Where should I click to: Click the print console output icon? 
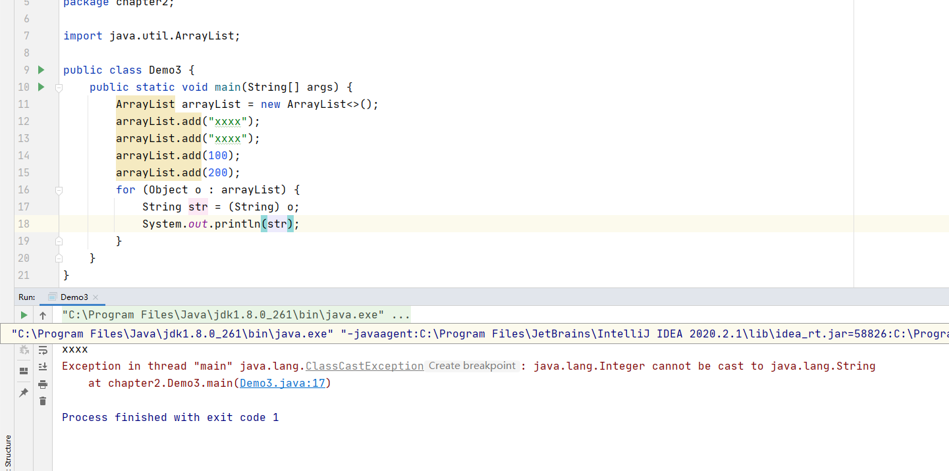pos(43,384)
